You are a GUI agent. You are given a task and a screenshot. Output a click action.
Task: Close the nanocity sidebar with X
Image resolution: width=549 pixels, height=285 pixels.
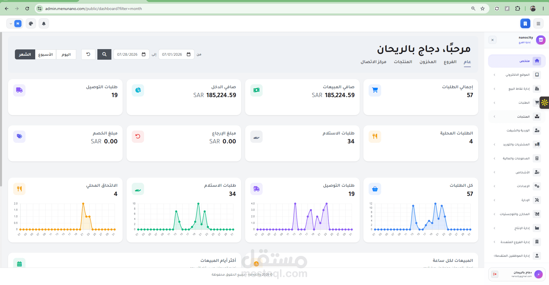click(492, 40)
